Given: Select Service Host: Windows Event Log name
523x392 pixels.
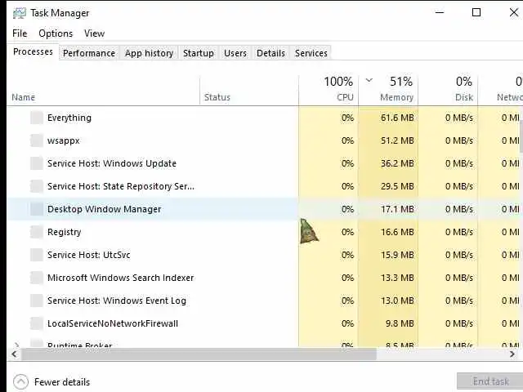Looking at the screenshot, I should pos(117,301).
